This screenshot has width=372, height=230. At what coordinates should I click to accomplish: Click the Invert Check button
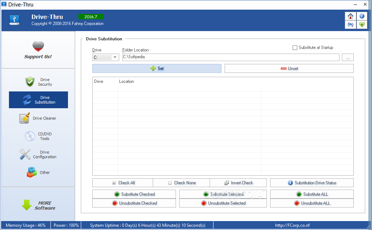click(x=238, y=183)
